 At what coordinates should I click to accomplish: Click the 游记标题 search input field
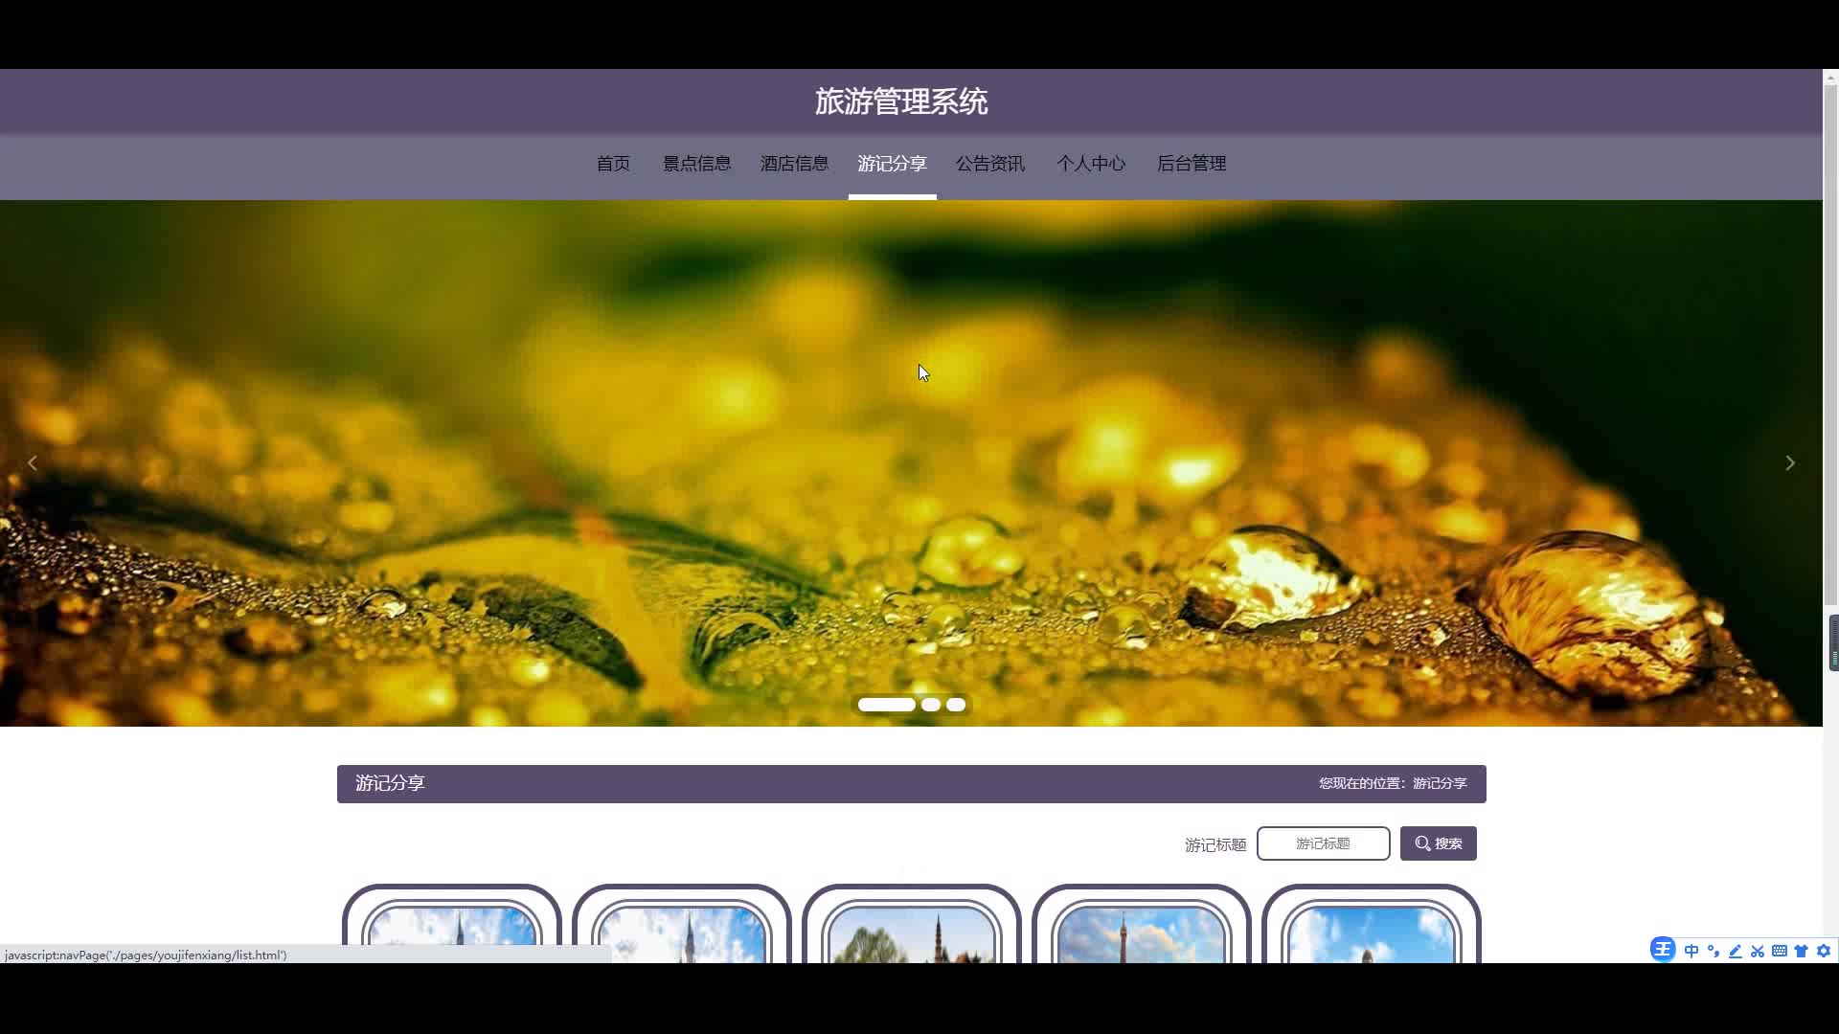pyautogui.click(x=1324, y=843)
